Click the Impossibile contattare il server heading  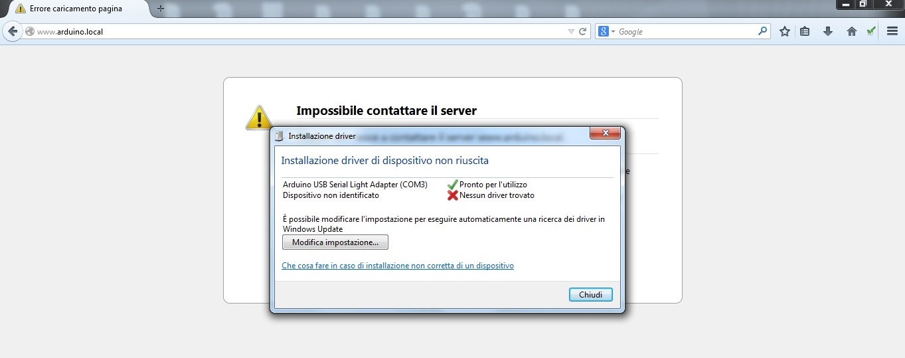click(386, 111)
